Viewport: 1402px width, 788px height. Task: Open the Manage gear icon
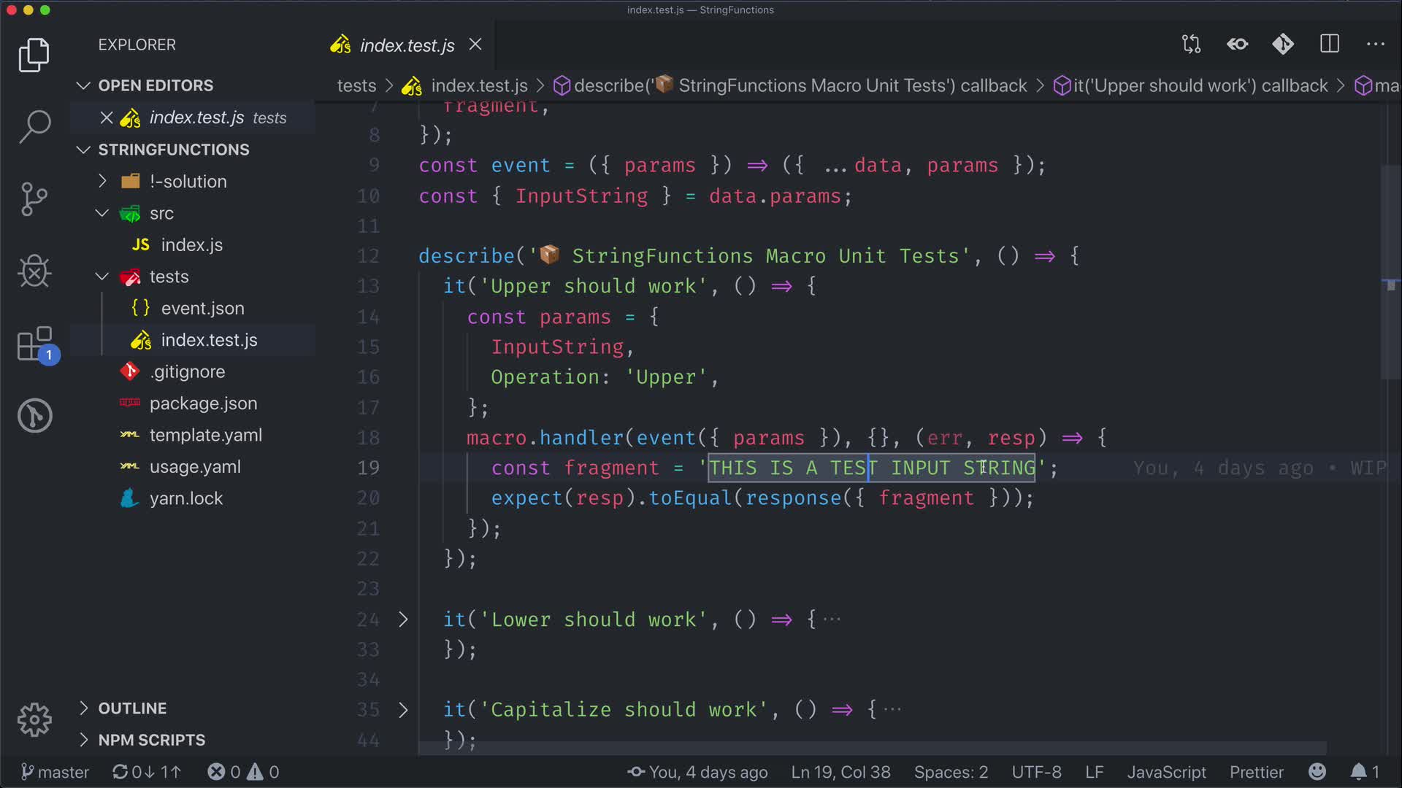click(34, 720)
